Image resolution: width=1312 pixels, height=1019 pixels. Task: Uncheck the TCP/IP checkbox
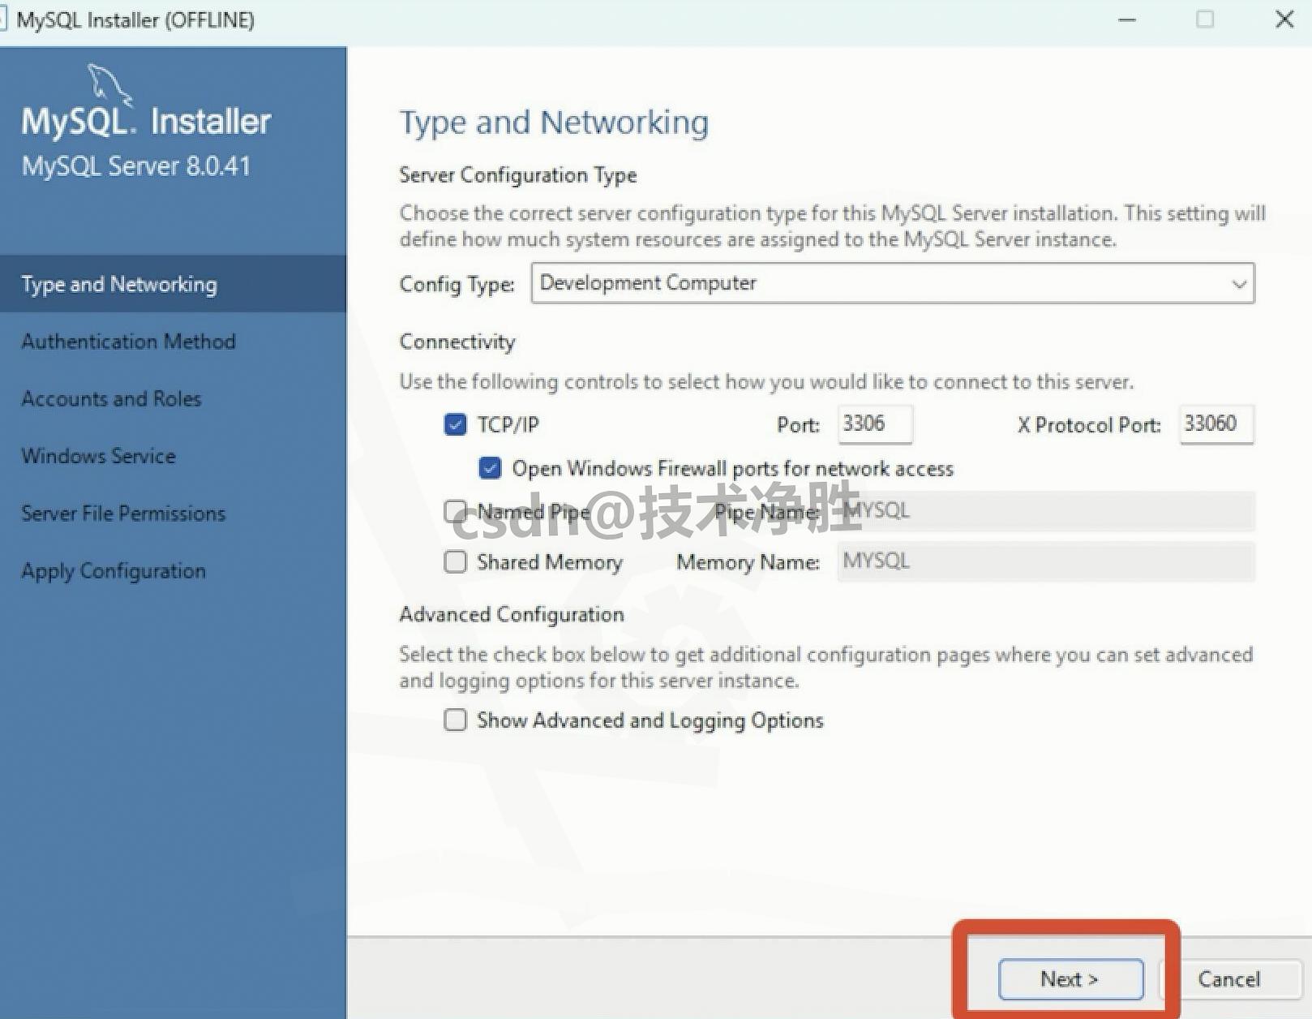click(456, 424)
